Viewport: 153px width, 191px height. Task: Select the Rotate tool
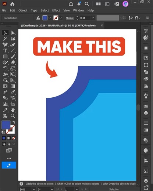(x=5, y=68)
